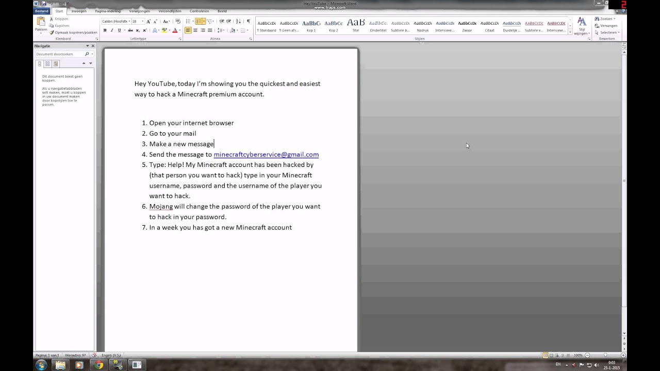This screenshot has height=371, width=660.
Task: Open the Alinea paragraph dialog launcher
Action: click(x=251, y=39)
